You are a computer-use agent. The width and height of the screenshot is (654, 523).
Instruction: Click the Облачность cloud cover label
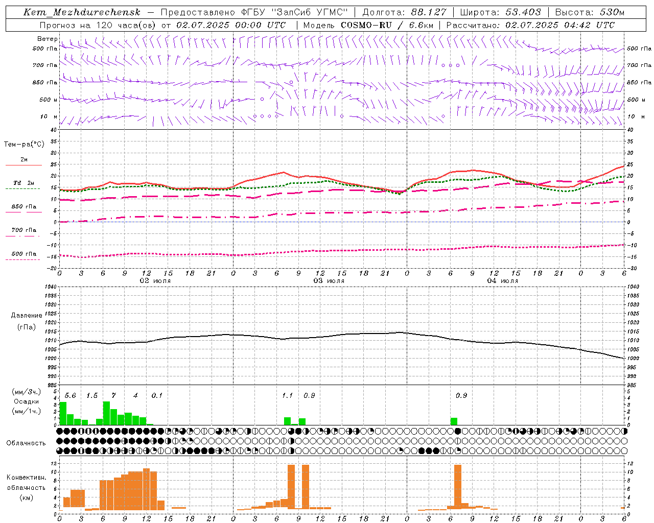coord(26,443)
